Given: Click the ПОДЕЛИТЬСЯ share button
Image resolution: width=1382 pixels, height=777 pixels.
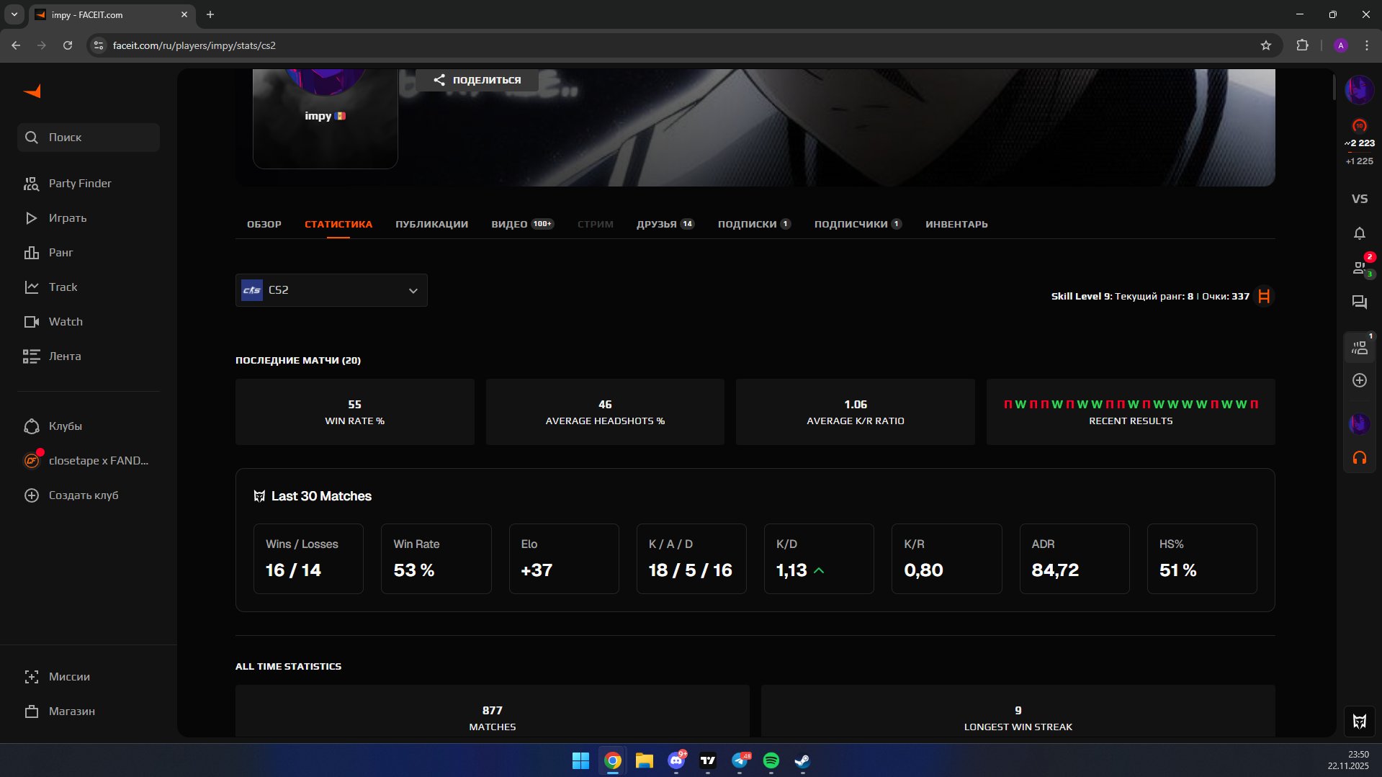Looking at the screenshot, I should point(476,80).
